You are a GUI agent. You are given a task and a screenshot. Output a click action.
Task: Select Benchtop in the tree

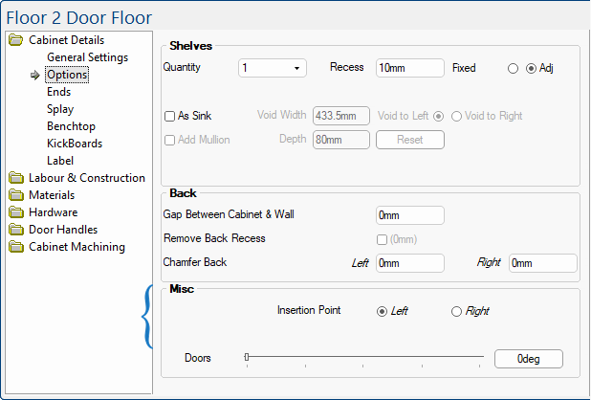pyautogui.click(x=71, y=126)
